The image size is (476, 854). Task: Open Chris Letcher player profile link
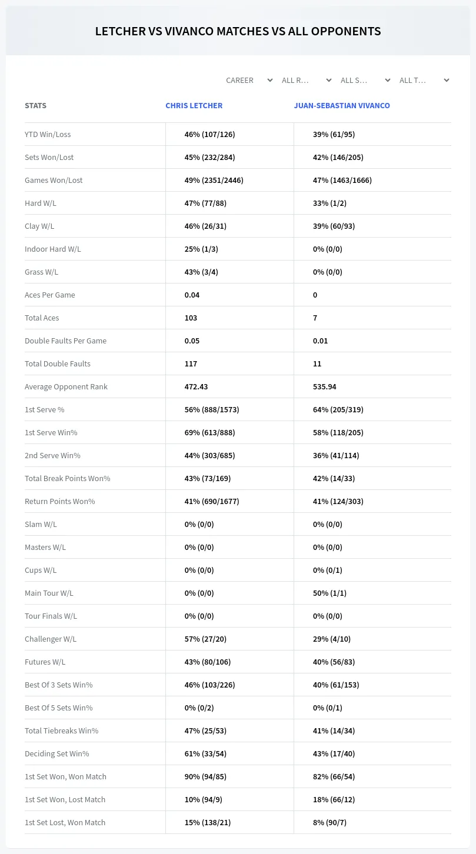click(x=194, y=106)
